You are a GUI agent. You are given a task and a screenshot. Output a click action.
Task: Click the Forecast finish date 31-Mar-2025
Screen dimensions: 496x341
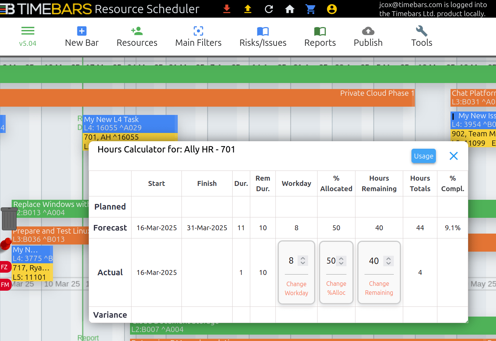(x=207, y=228)
